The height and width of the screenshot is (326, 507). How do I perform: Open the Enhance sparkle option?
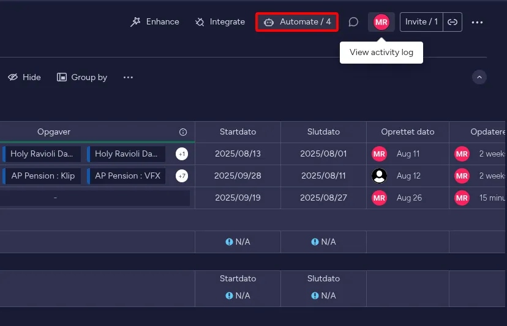[155, 22]
